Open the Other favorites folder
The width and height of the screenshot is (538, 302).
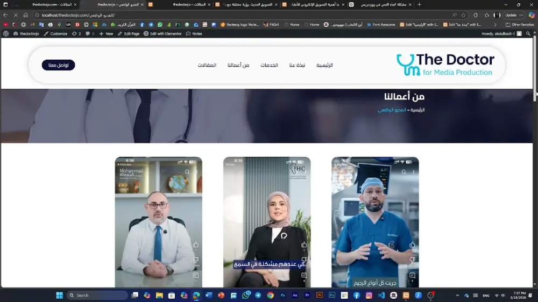tap(520, 25)
